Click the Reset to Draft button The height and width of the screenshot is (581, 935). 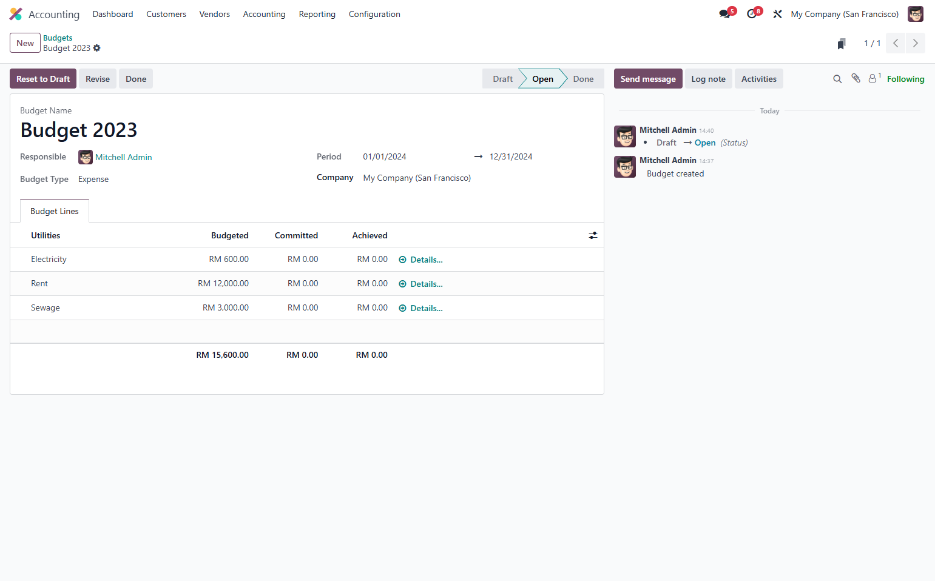[43, 79]
